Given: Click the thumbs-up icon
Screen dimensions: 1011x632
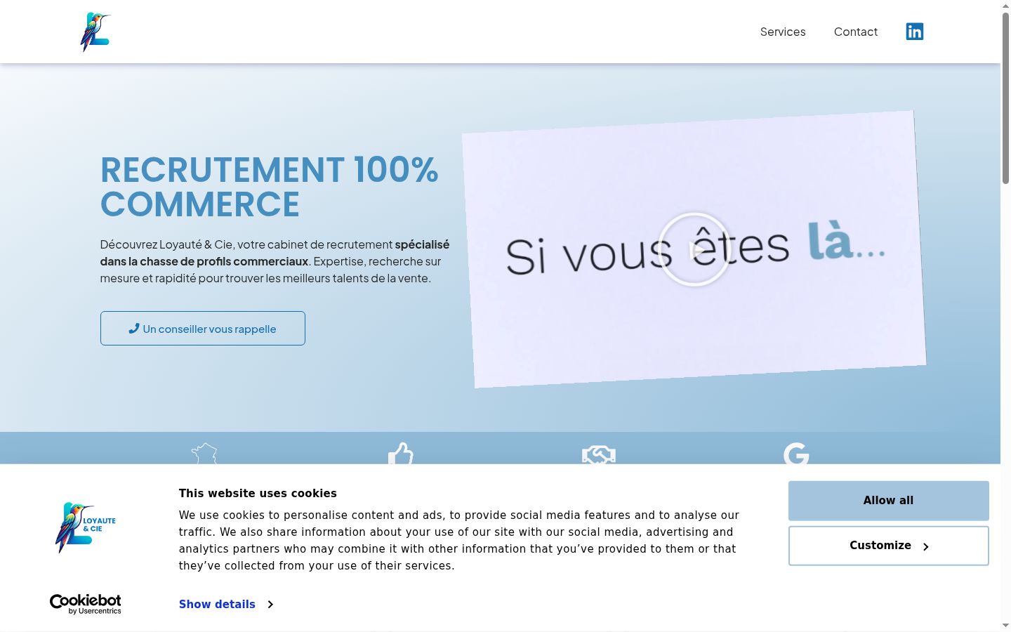Looking at the screenshot, I should click(x=401, y=454).
